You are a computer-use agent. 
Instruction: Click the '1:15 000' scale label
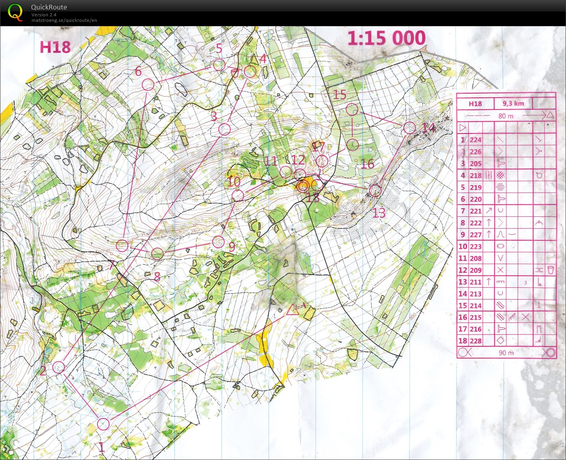[386, 38]
